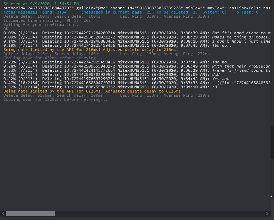Click the 0.05% (1/2134) deleting log row
This screenshot has width=274, height=220.
click(x=137, y=33)
